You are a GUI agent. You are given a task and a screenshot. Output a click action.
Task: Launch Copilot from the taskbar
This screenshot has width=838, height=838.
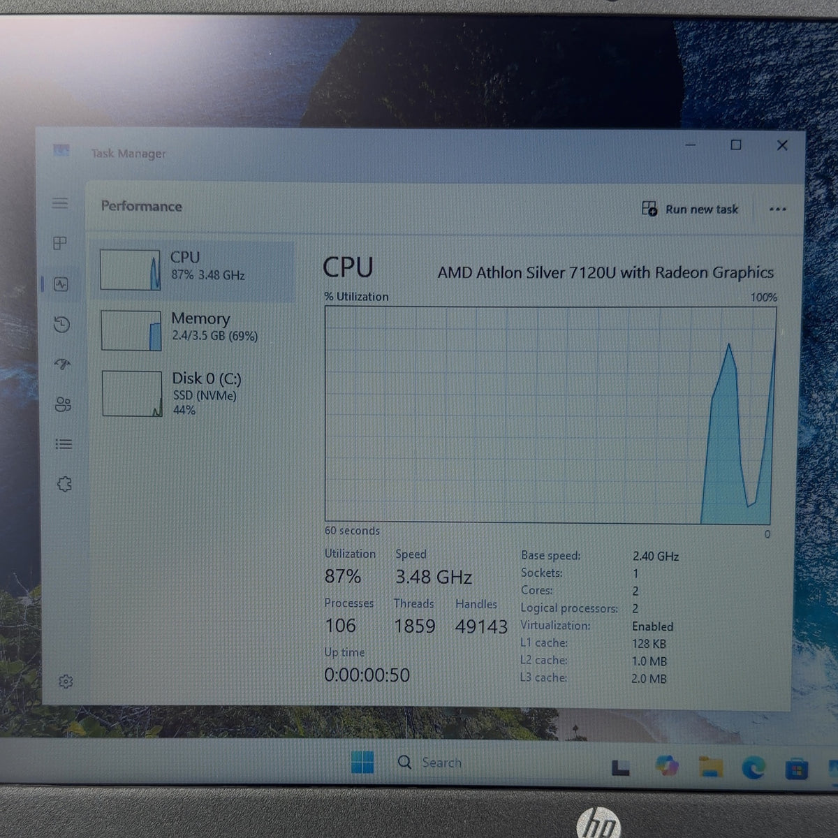[666, 766]
